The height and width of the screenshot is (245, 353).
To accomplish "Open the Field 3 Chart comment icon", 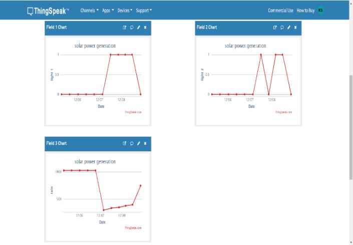I will pyautogui.click(x=132, y=143).
